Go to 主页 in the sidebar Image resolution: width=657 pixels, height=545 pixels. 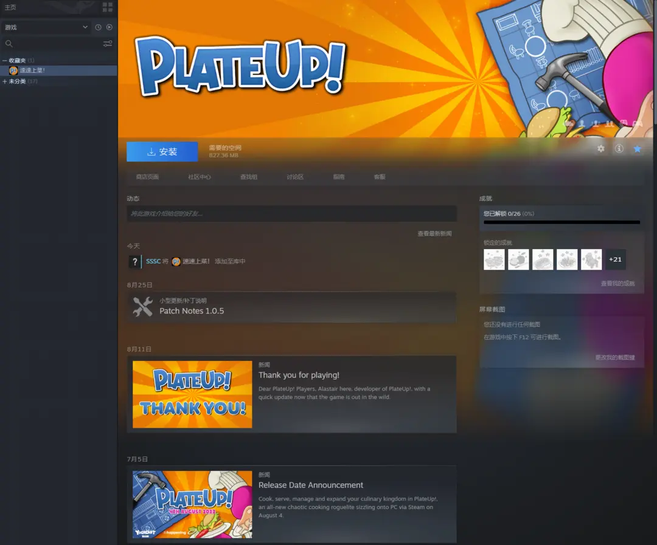10,7
